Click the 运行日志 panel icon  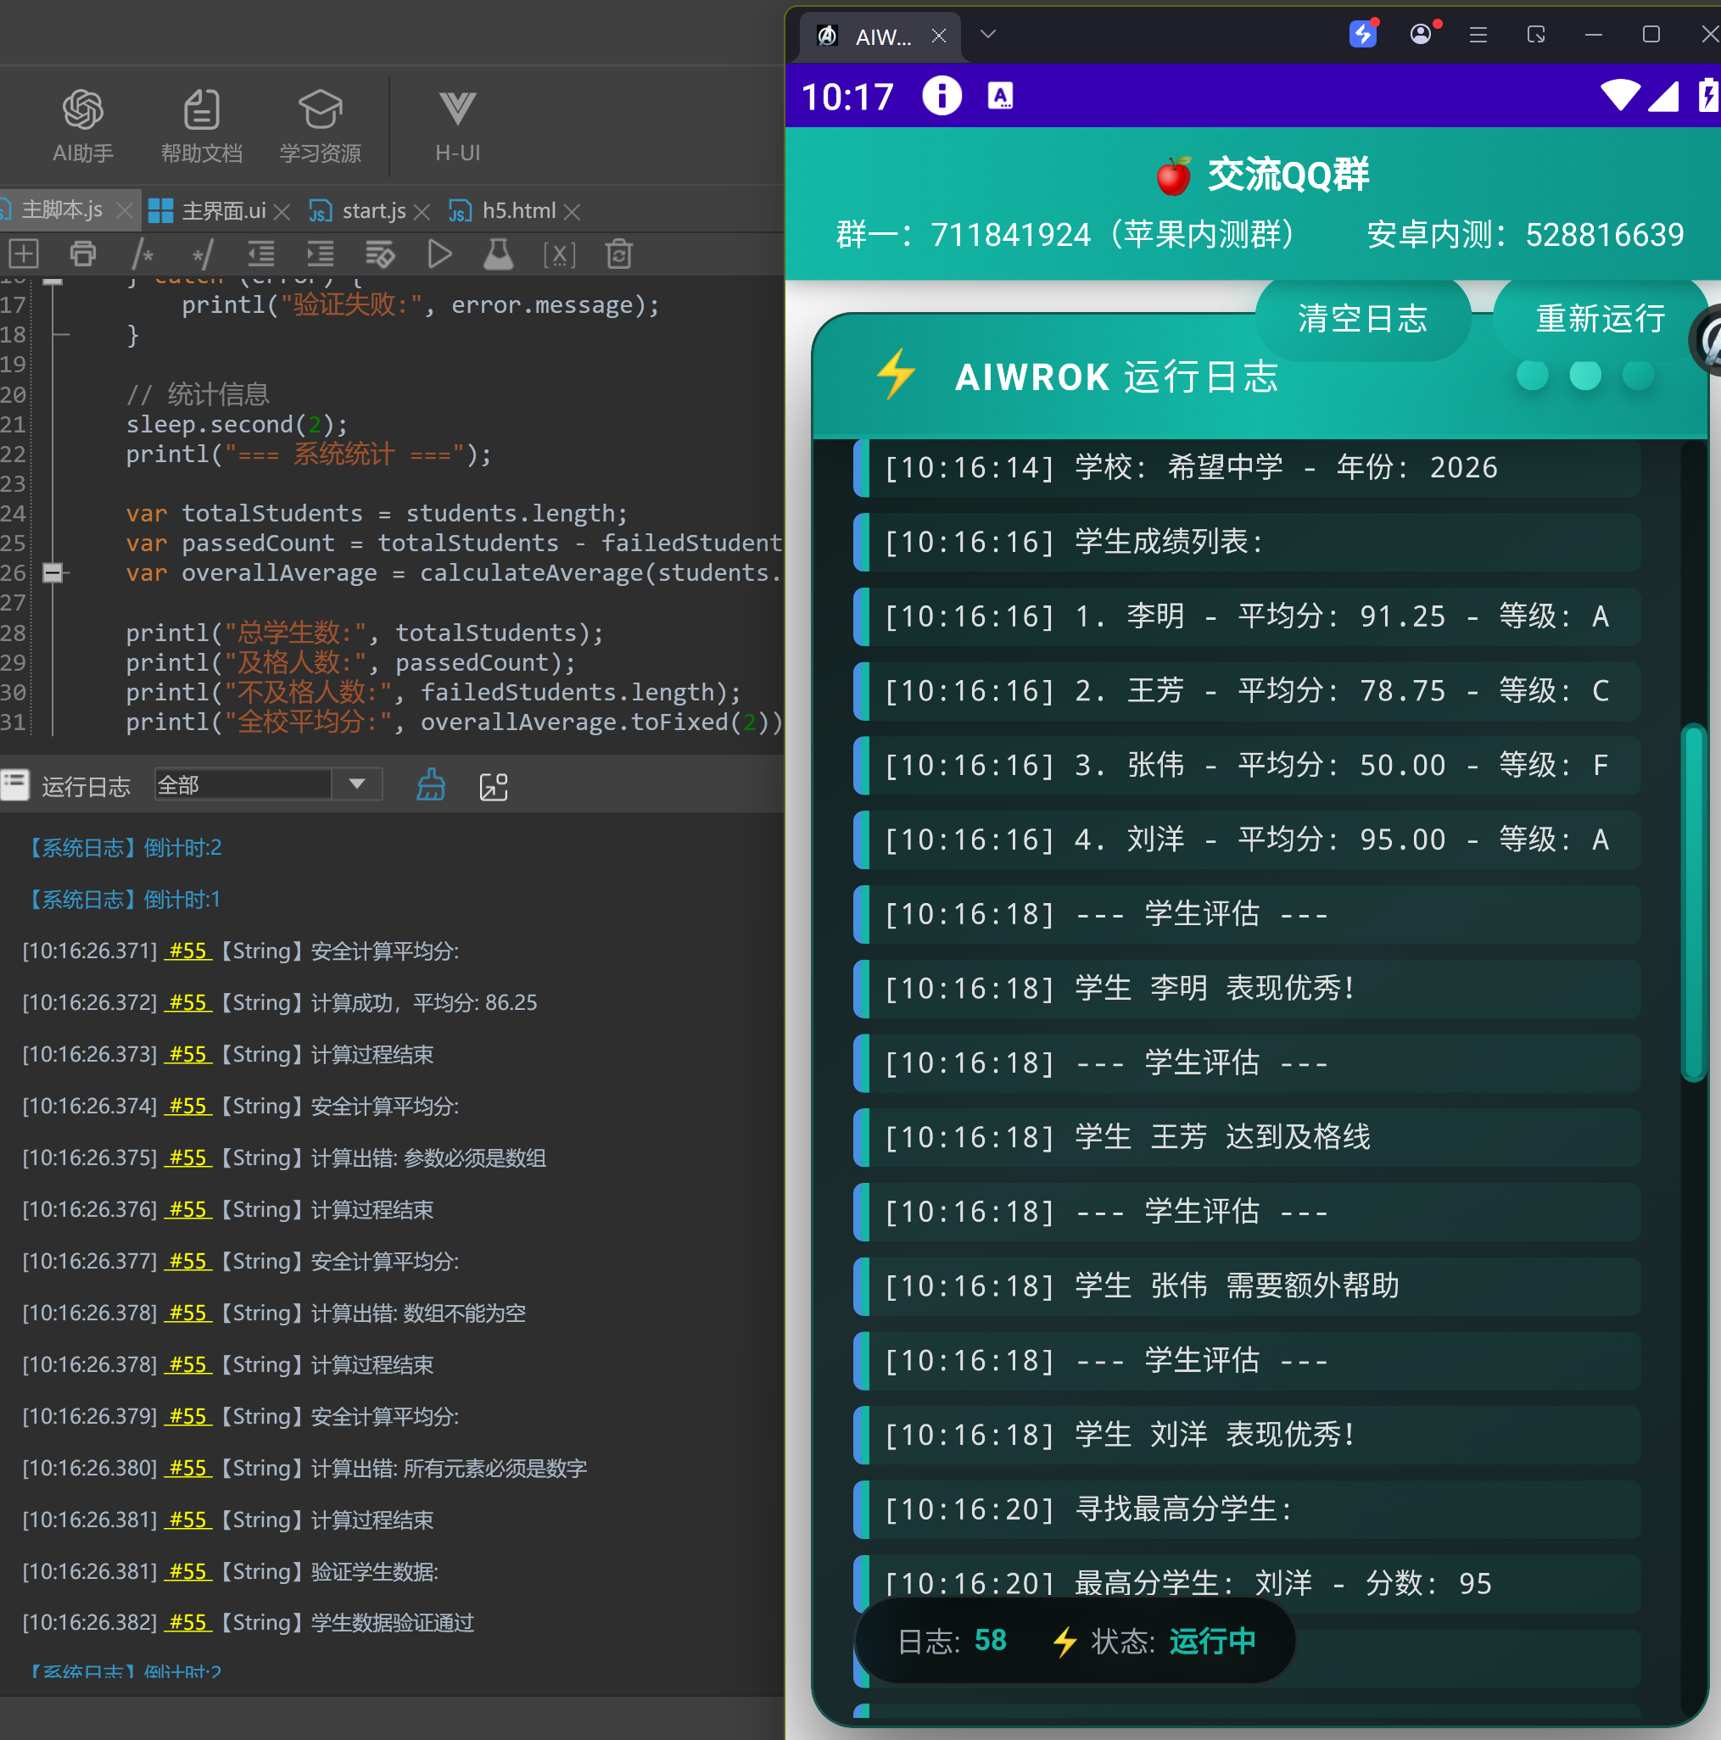coord(15,785)
